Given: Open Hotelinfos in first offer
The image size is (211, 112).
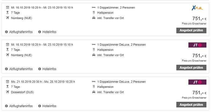Looking at the screenshot, I should coord(49,32).
